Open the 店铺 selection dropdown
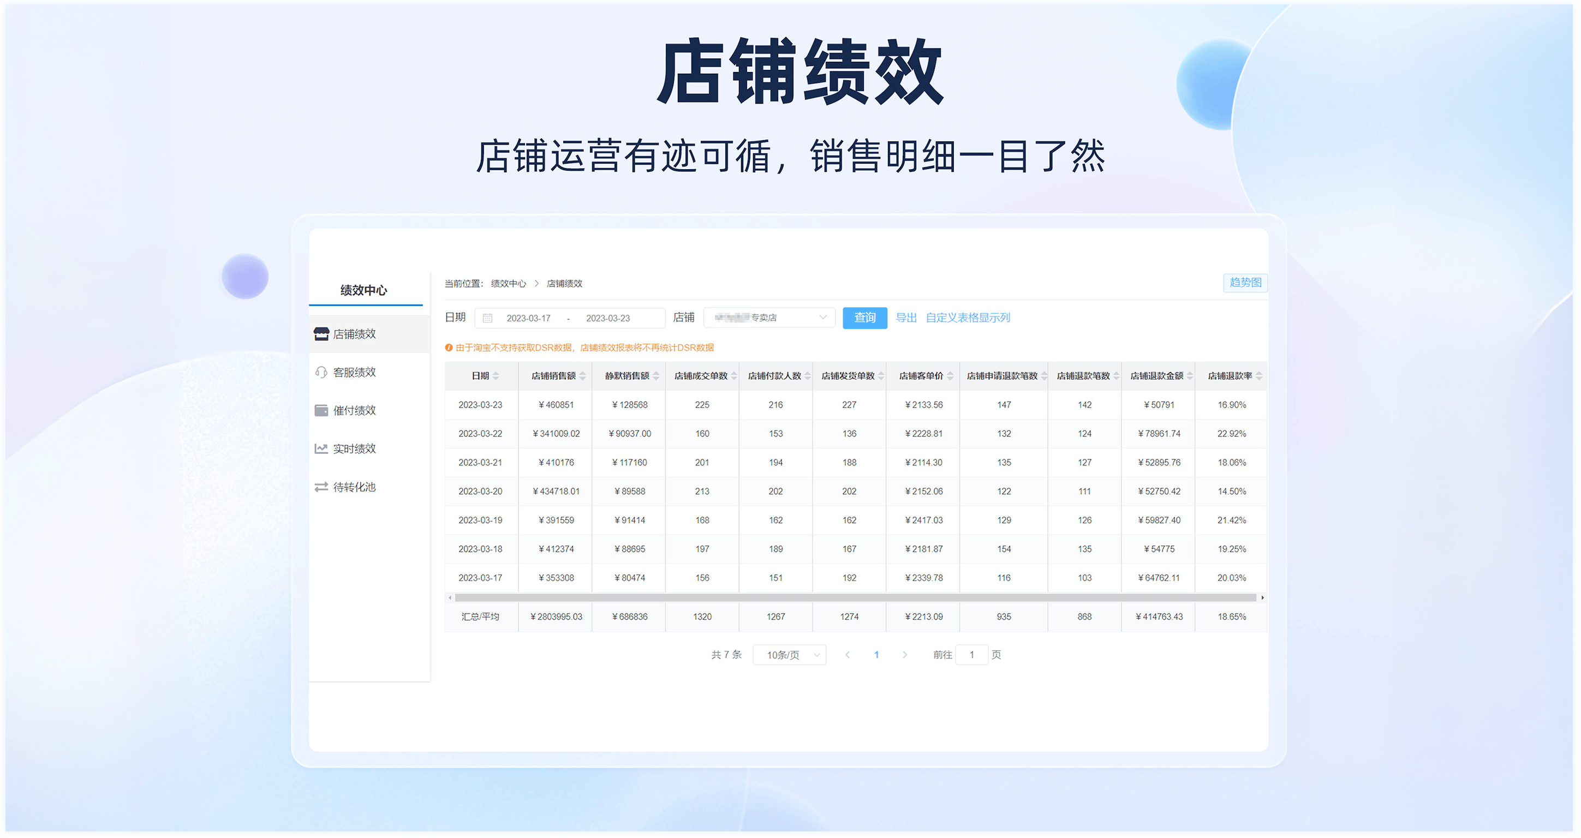 (x=769, y=318)
